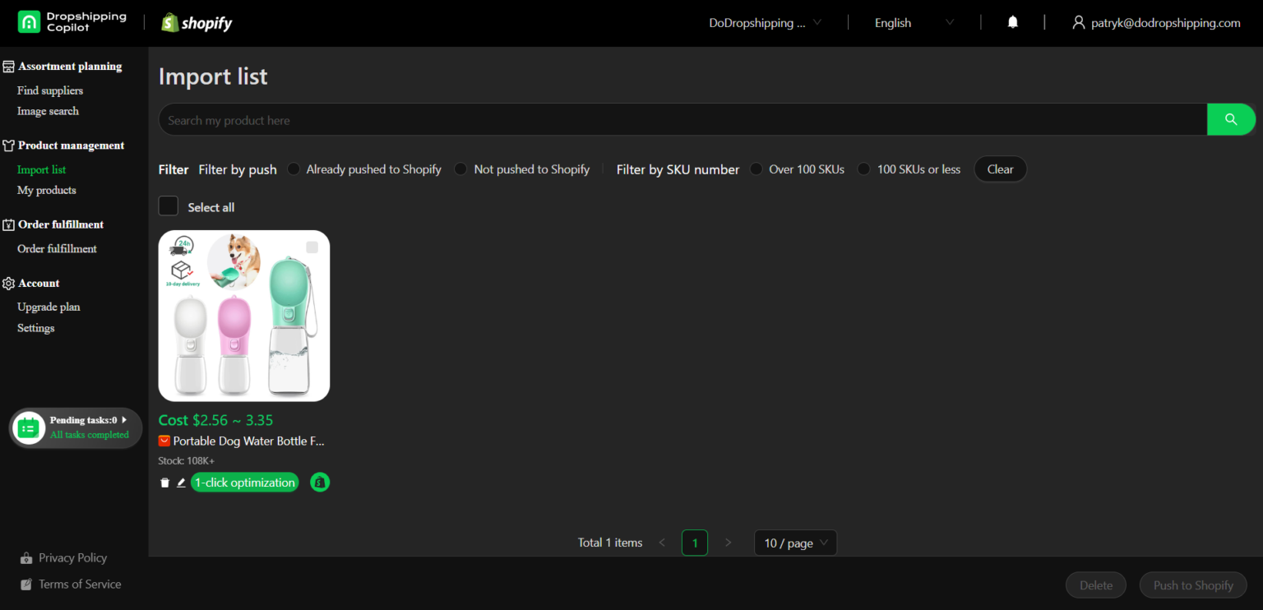Screen dimensions: 1263x610
Task: Click the Order fulfillment calendar icon
Action: click(x=8, y=223)
